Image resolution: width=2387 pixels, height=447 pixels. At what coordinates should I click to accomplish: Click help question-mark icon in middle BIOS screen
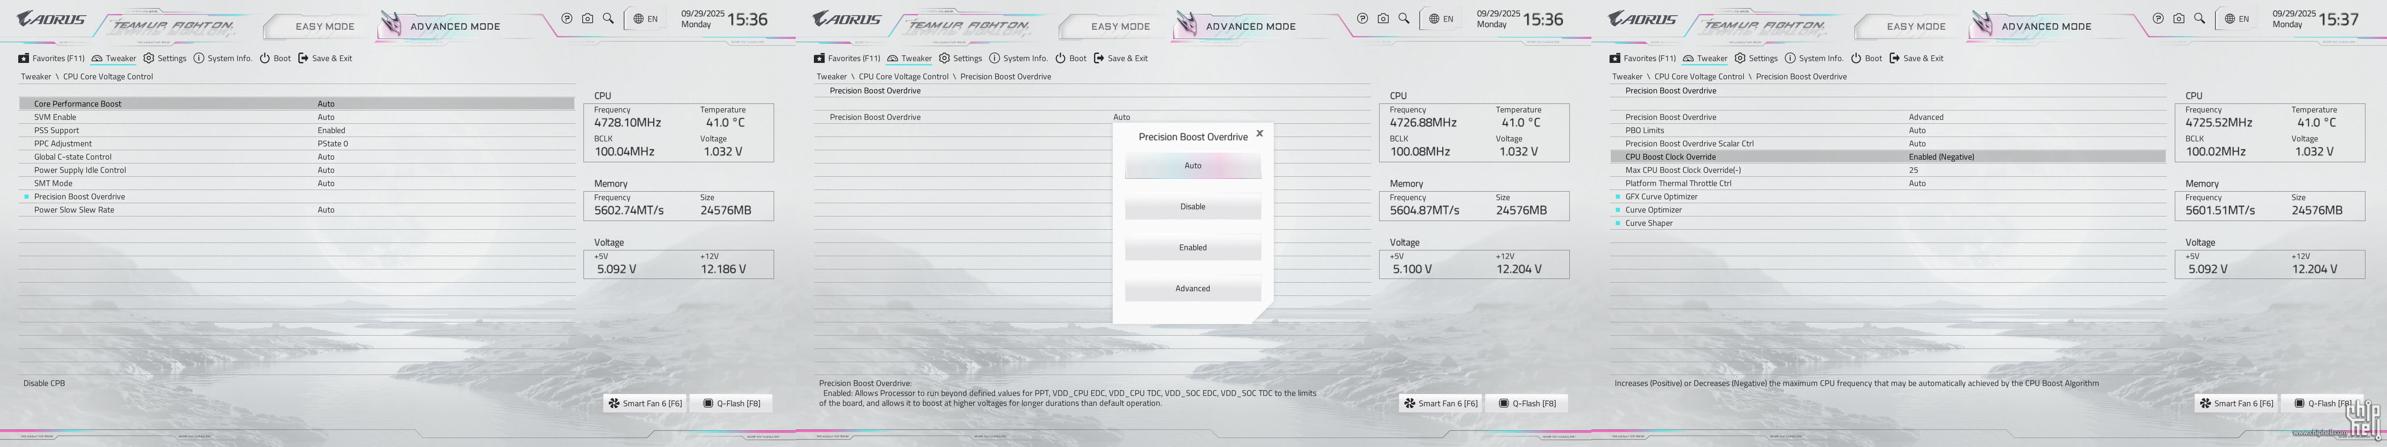click(x=1362, y=19)
